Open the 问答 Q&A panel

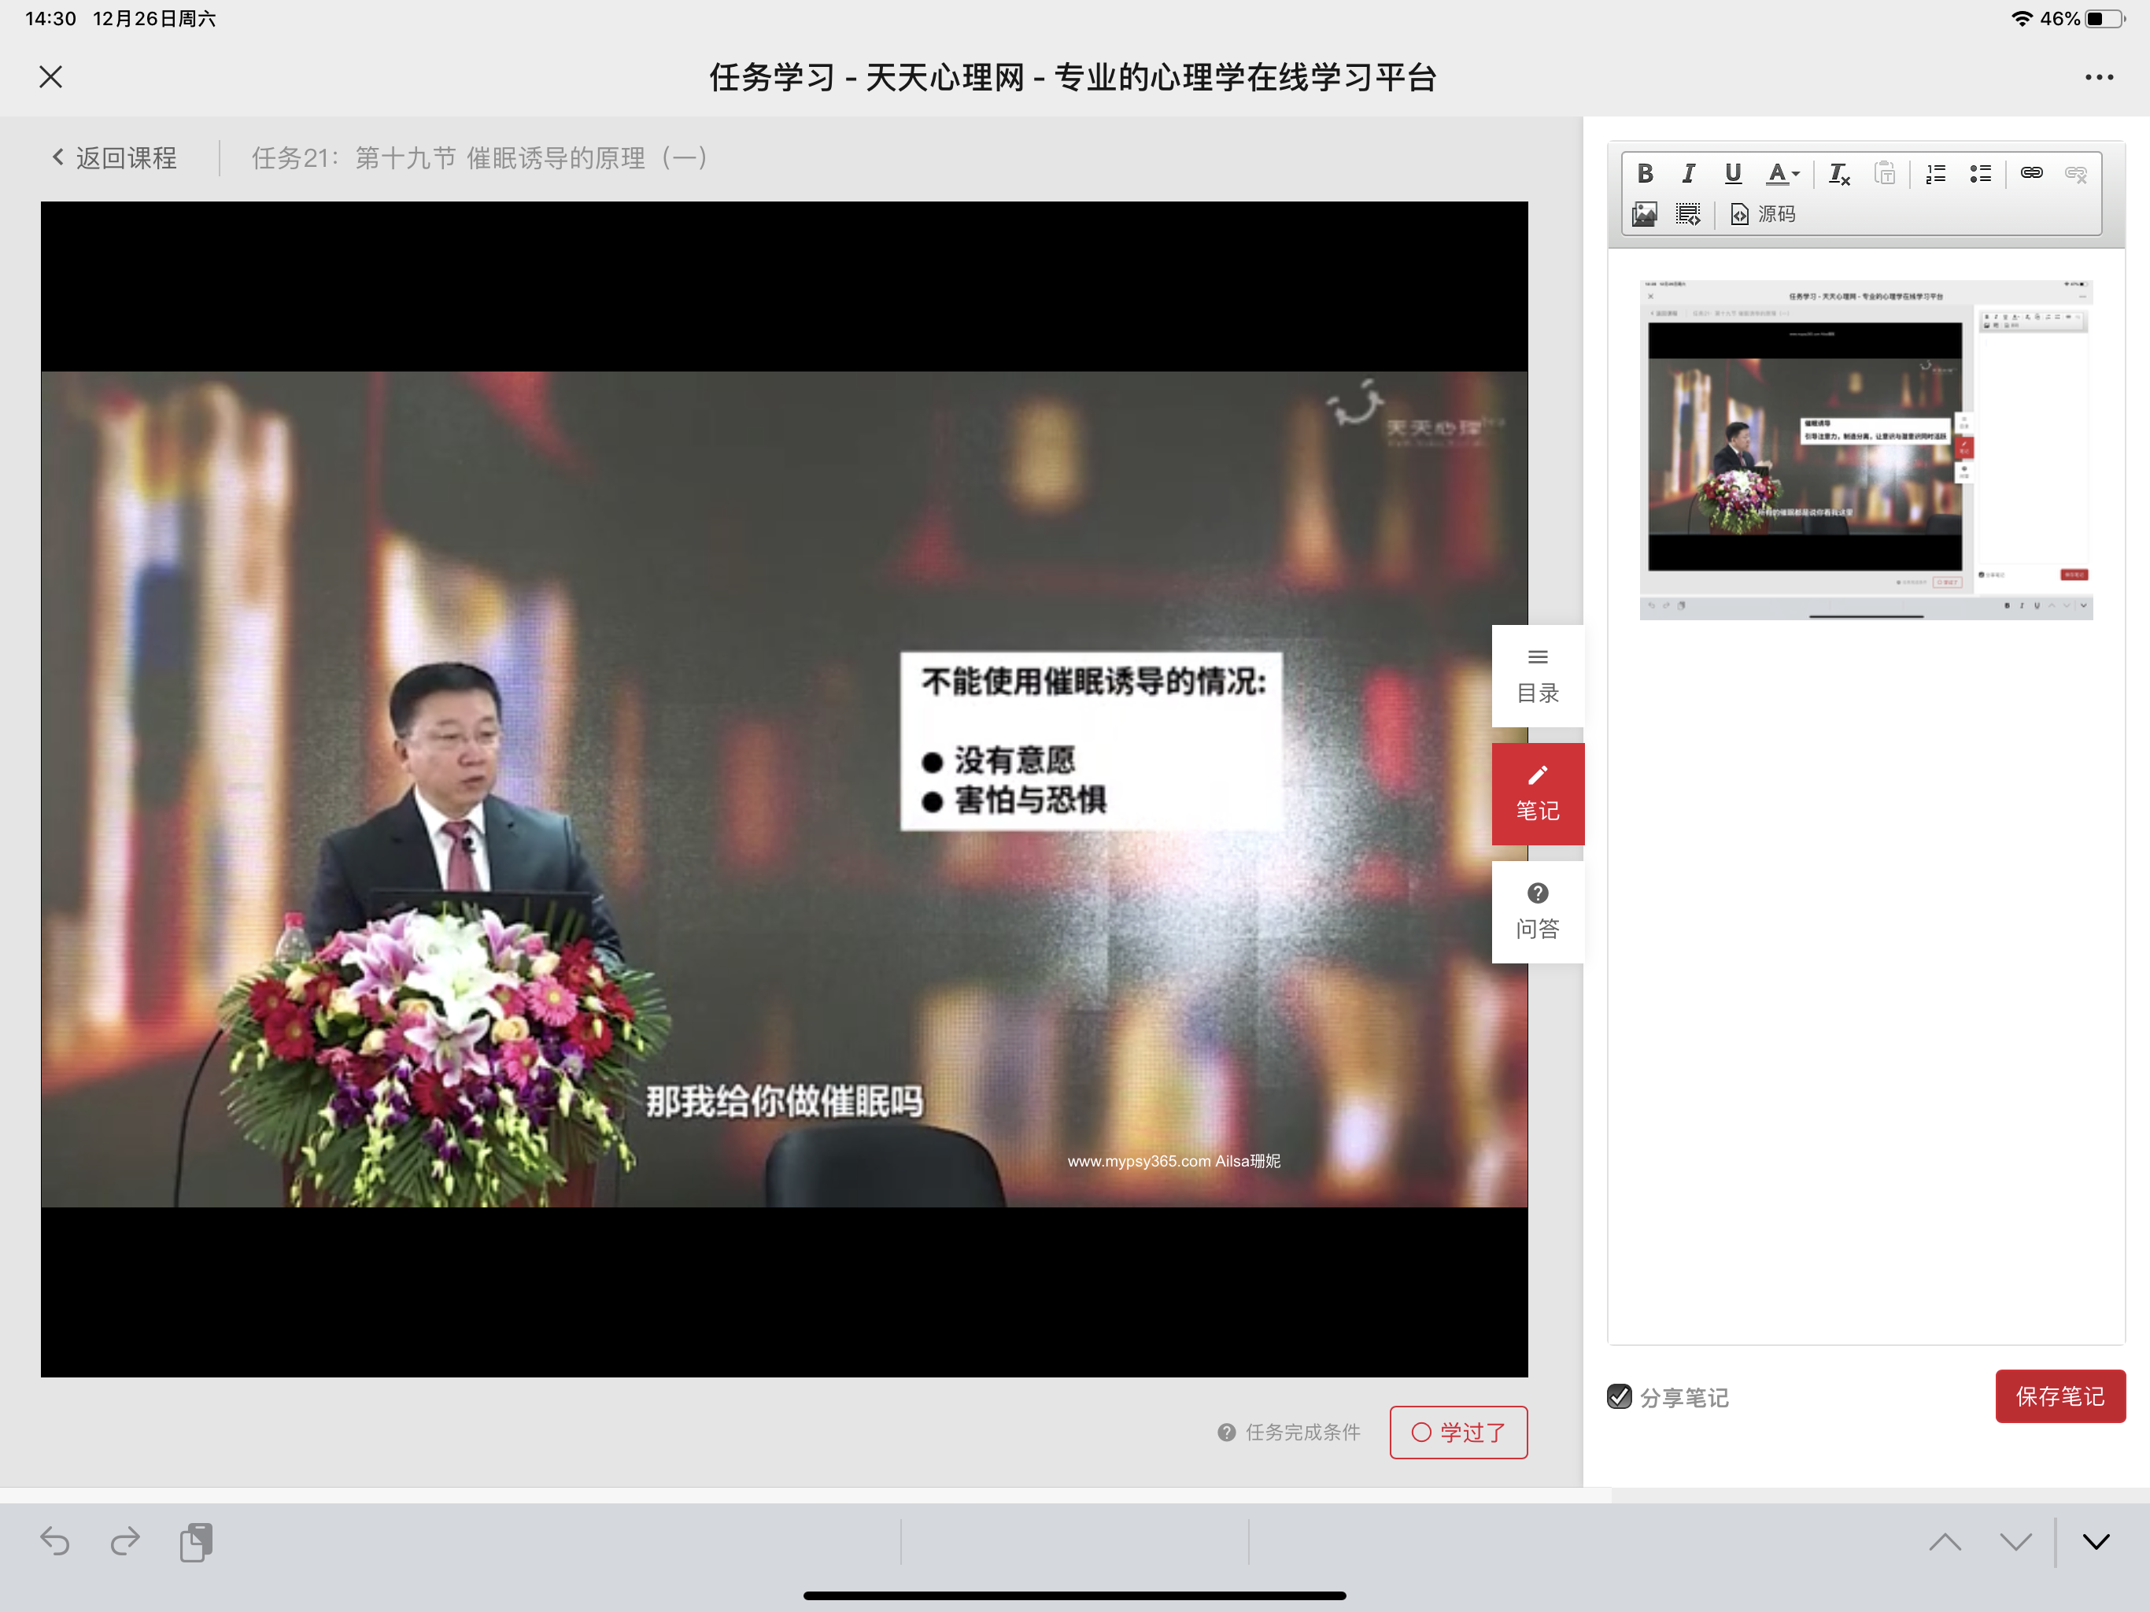click(x=1538, y=912)
